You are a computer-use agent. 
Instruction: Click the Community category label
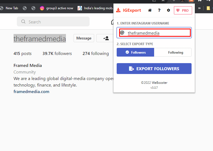[25, 72]
